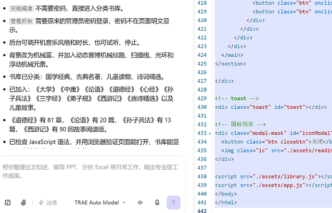Click the </html> closing tag

coord(226,202)
